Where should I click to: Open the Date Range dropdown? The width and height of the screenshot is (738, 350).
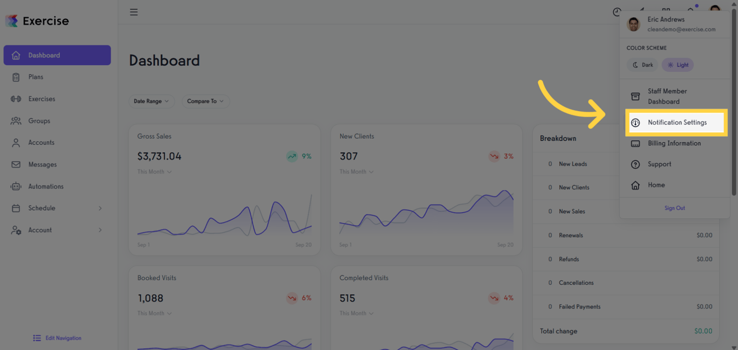click(x=151, y=101)
